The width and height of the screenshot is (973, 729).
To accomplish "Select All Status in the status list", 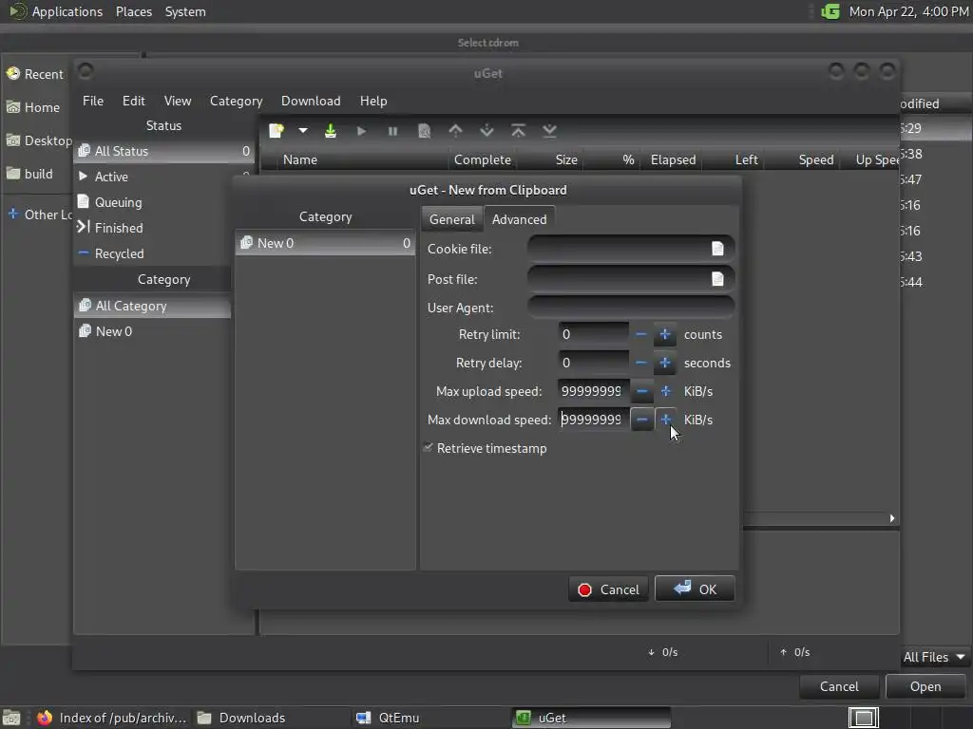I will point(164,151).
